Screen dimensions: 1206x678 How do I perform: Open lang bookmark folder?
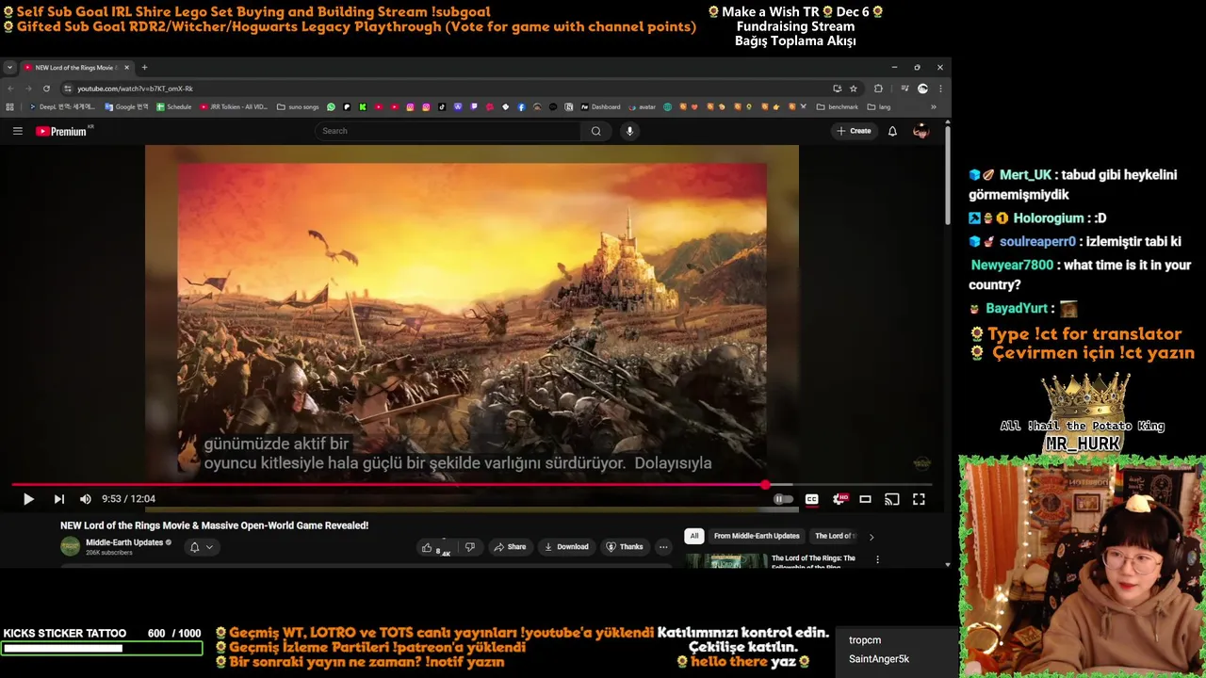pos(879,106)
